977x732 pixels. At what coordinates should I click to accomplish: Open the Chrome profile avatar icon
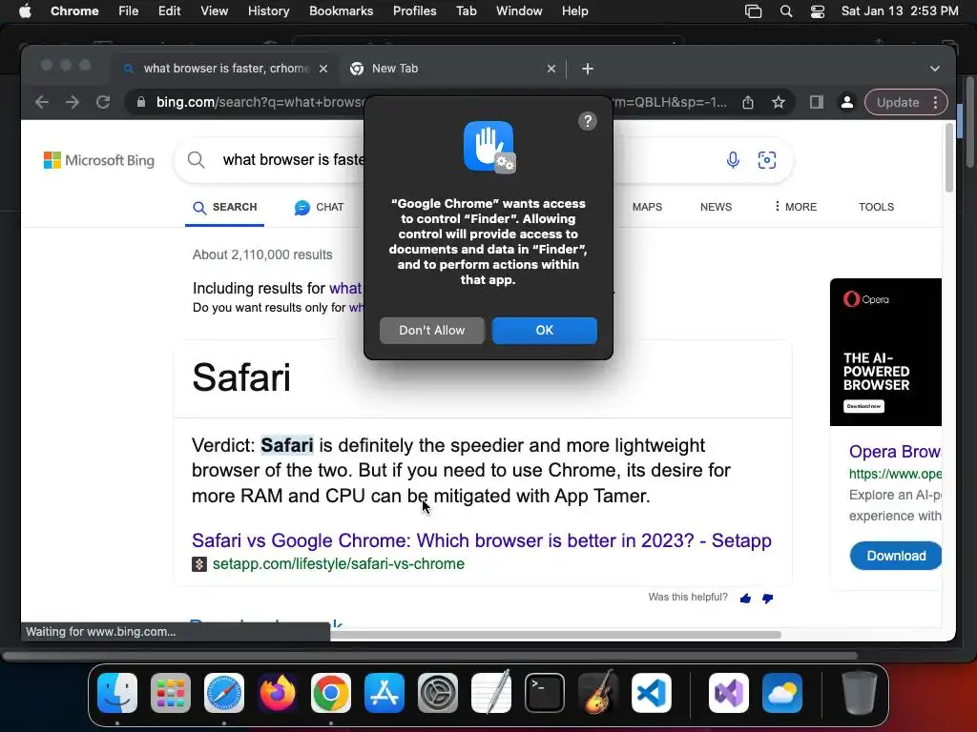(x=847, y=102)
